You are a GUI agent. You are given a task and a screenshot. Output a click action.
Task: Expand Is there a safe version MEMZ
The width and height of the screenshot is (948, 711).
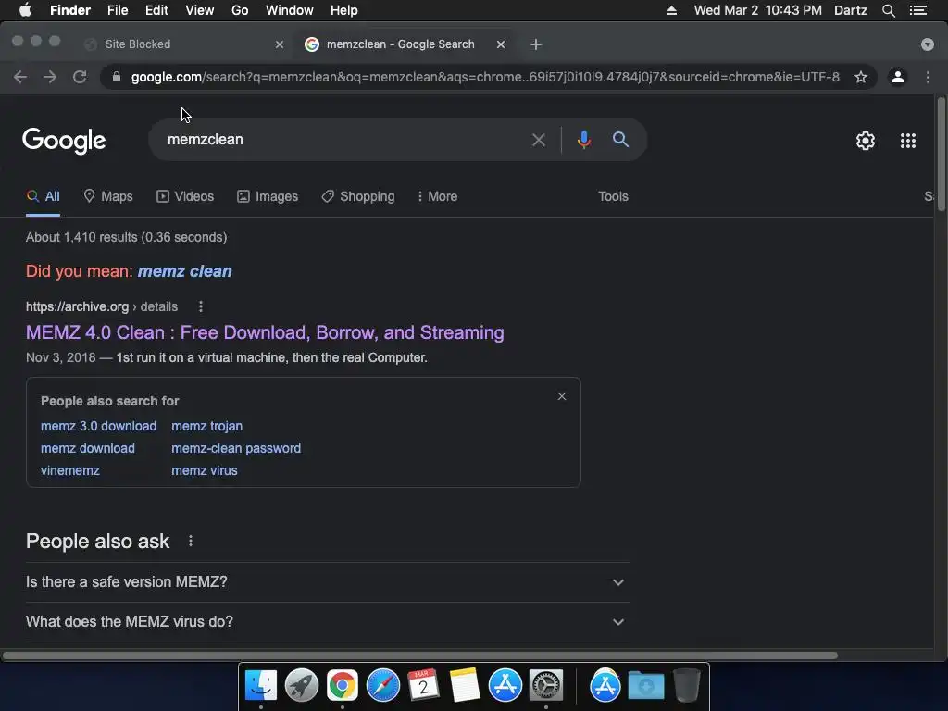[x=327, y=582]
